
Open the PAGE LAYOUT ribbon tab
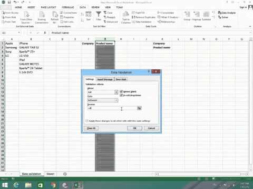[48, 7]
